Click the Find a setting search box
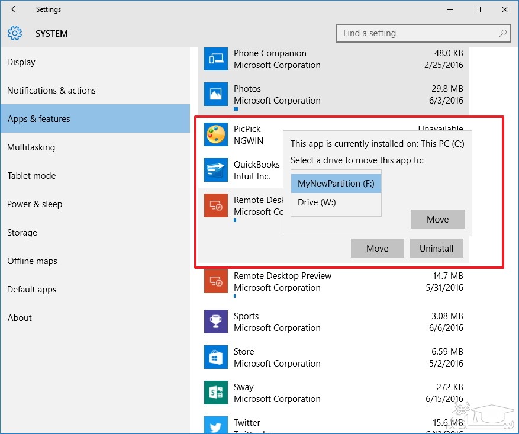Image resolution: width=519 pixels, height=434 pixels. tap(417, 33)
